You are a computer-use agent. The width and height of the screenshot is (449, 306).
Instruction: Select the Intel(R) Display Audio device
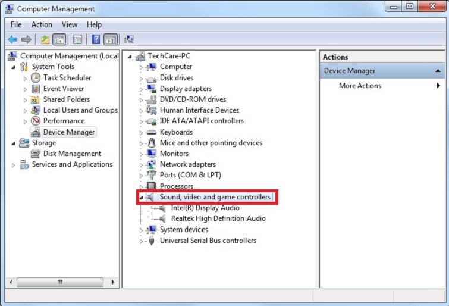pyautogui.click(x=205, y=208)
